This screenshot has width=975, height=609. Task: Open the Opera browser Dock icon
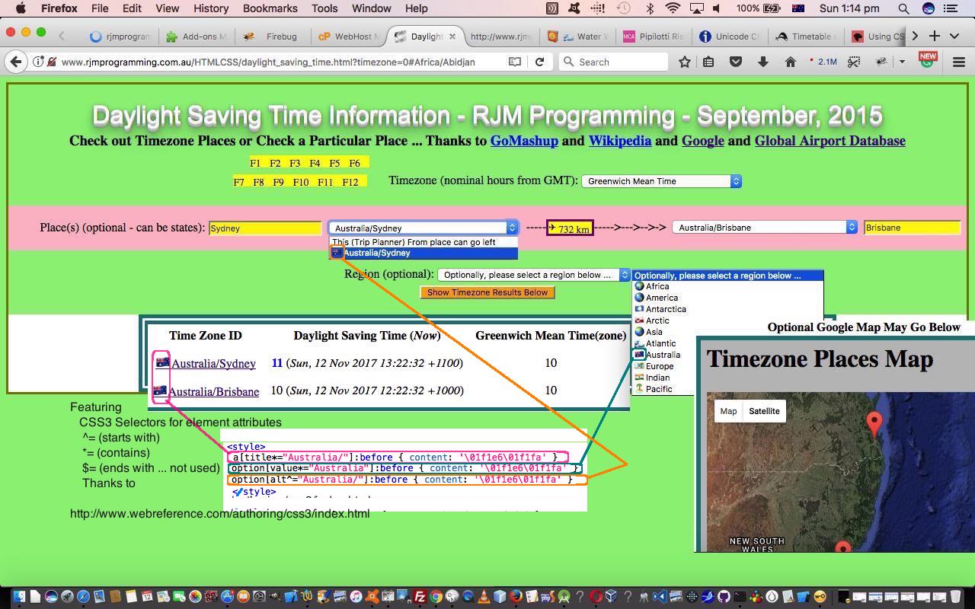(596, 597)
